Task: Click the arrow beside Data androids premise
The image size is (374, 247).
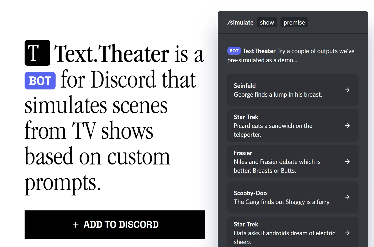Action: [x=347, y=233]
